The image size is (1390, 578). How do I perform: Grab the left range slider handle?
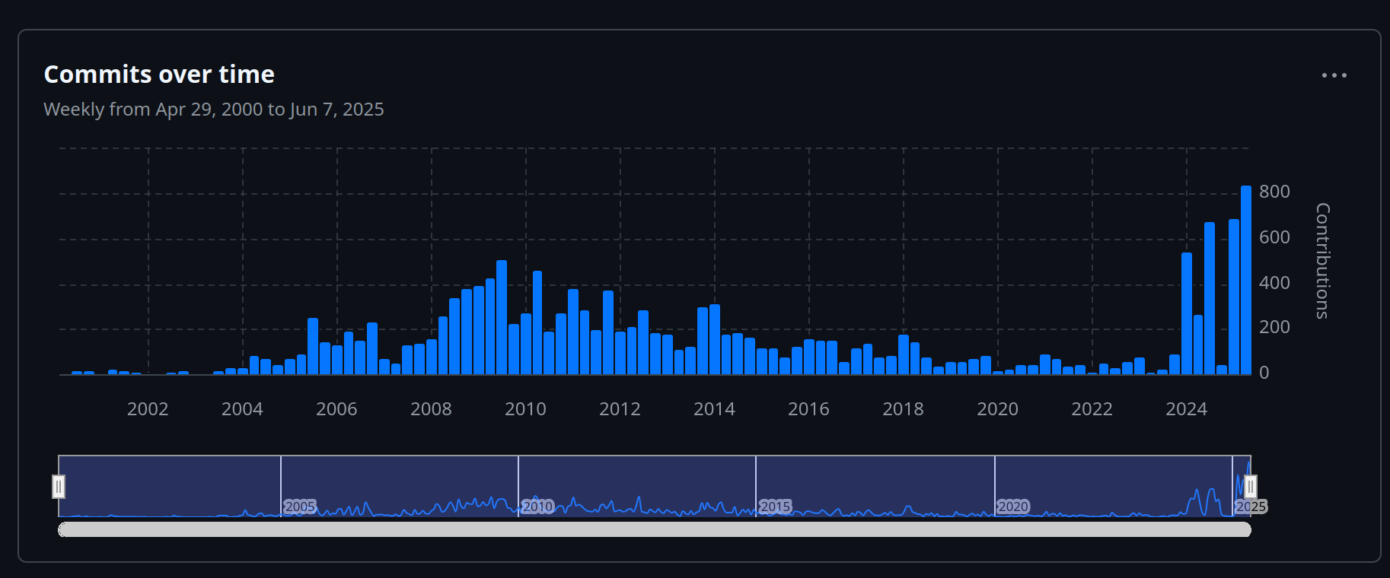59,486
